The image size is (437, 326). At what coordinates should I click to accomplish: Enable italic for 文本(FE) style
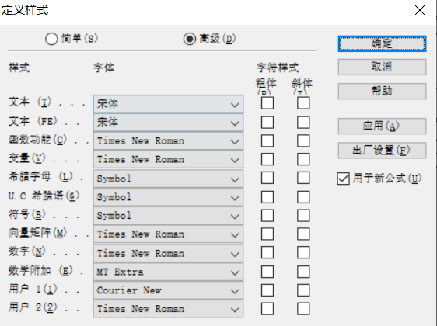[x=303, y=123]
